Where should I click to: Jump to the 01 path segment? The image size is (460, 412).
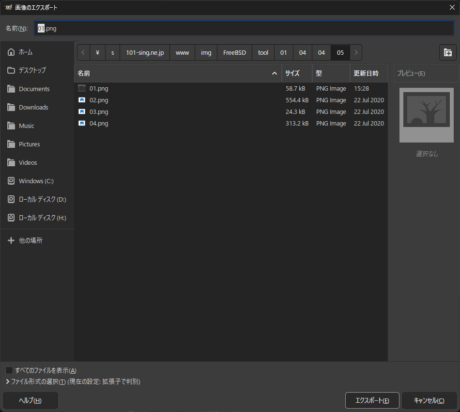[283, 52]
